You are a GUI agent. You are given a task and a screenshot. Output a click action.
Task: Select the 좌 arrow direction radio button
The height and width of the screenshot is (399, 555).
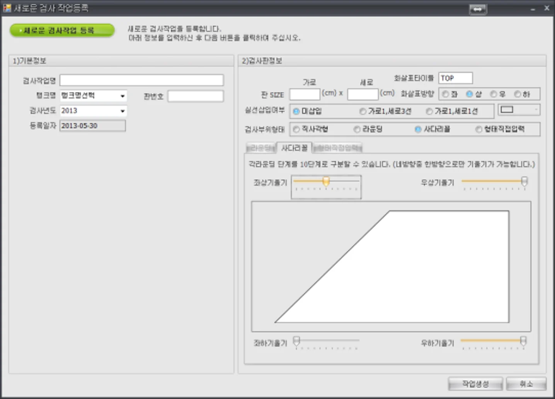click(x=446, y=94)
